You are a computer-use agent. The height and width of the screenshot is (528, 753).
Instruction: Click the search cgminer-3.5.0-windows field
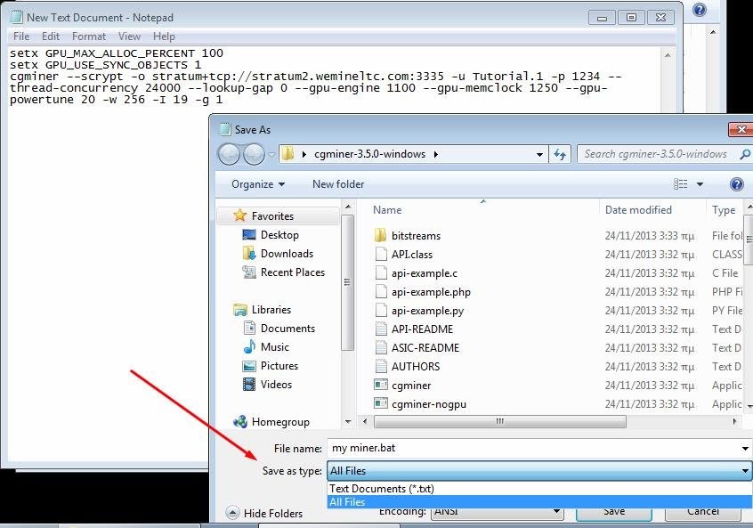click(655, 154)
